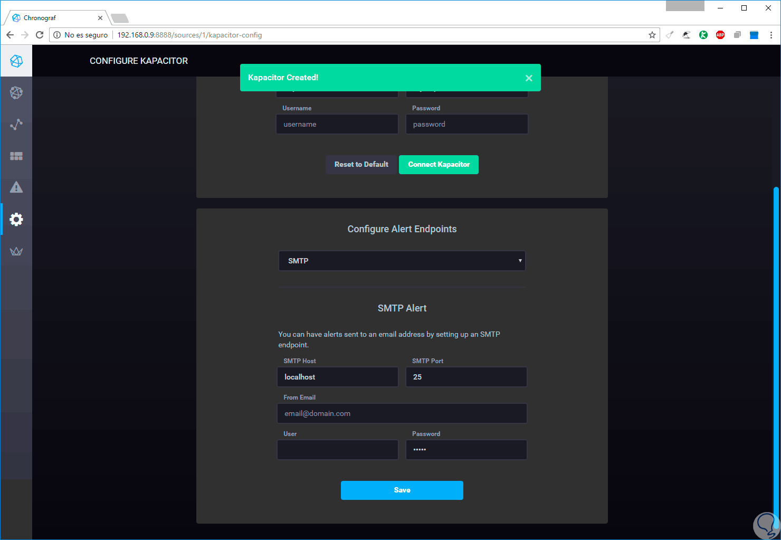Click the blue box extension icon
This screenshot has height=540, width=781.
pos(754,35)
